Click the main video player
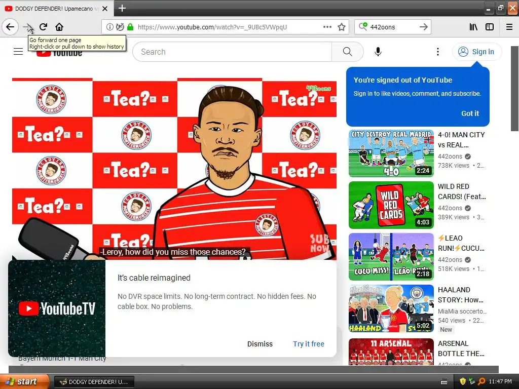The image size is (519, 389). click(174, 169)
